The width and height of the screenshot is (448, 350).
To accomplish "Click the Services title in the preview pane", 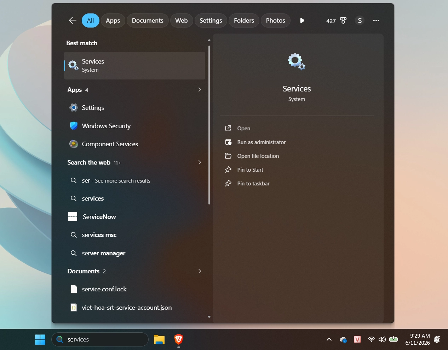I will pos(297,89).
